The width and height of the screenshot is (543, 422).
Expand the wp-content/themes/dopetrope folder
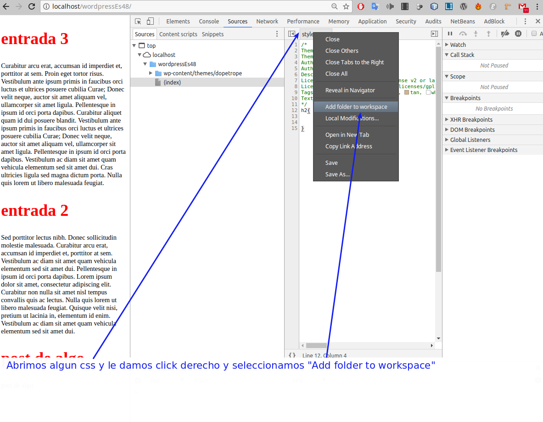tap(151, 73)
